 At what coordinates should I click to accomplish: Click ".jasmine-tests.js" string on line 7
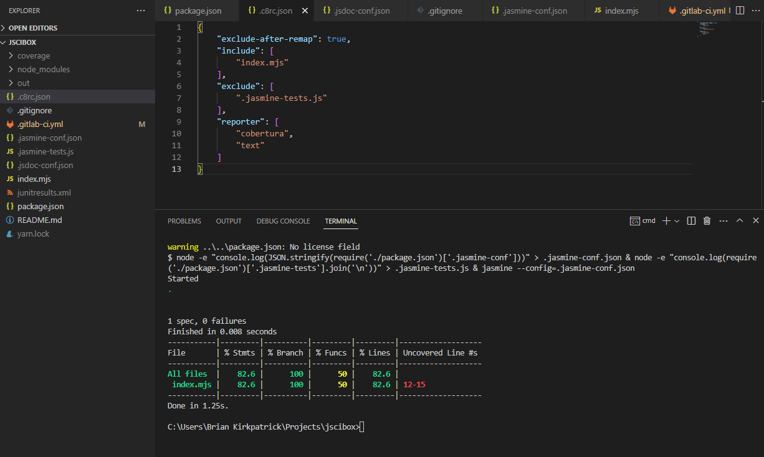click(x=282, y=98)
